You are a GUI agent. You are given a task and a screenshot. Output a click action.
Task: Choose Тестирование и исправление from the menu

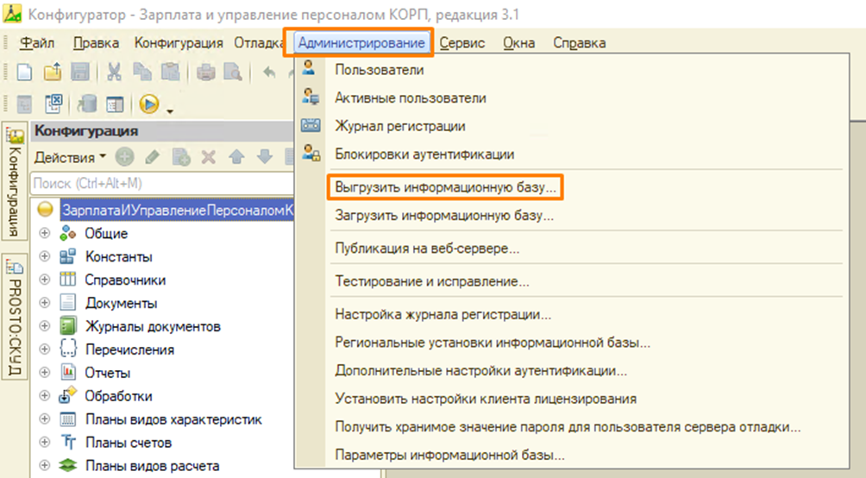(431, 281)
